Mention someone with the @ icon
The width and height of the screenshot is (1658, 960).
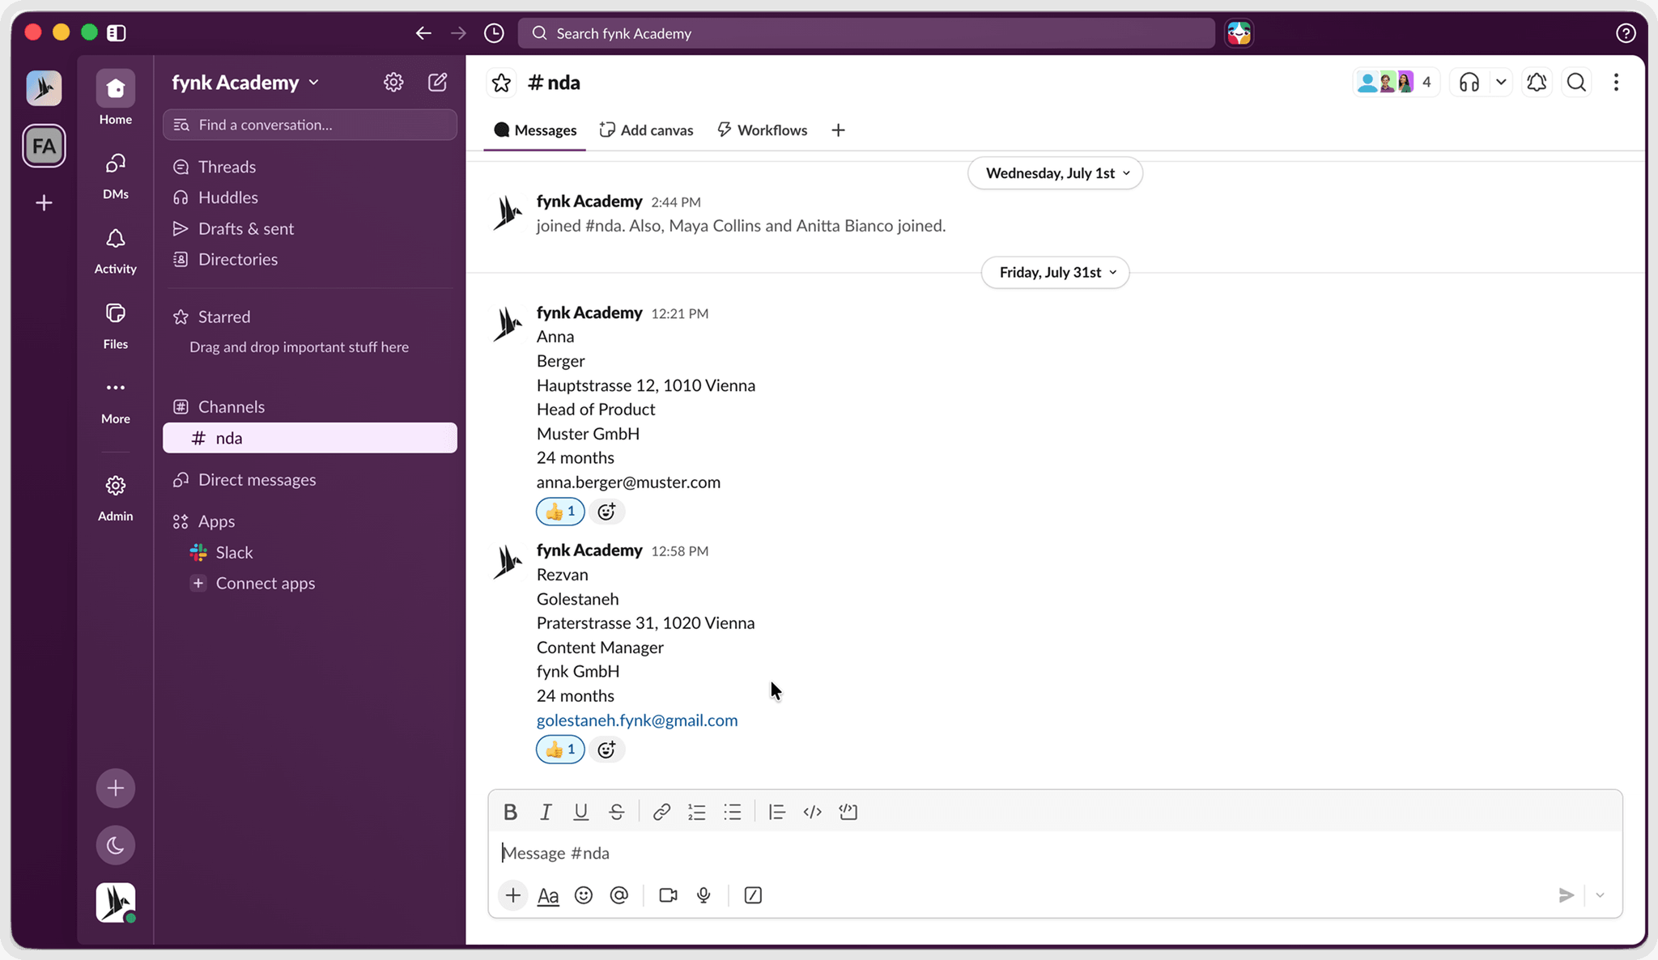[619, 895]
